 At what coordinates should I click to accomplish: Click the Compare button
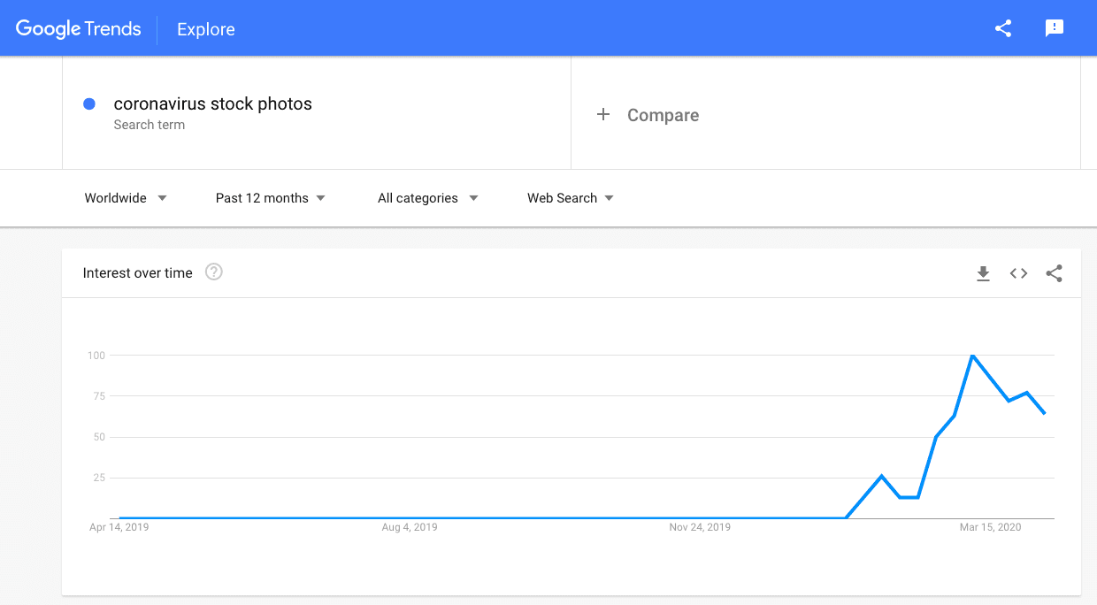(x=663, y=115)
